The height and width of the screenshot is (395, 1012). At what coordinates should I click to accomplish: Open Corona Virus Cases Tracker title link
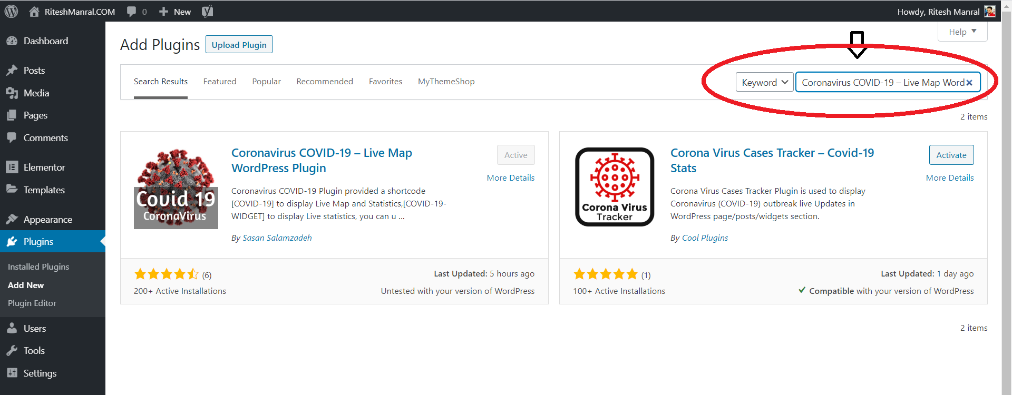pos(772,160)
